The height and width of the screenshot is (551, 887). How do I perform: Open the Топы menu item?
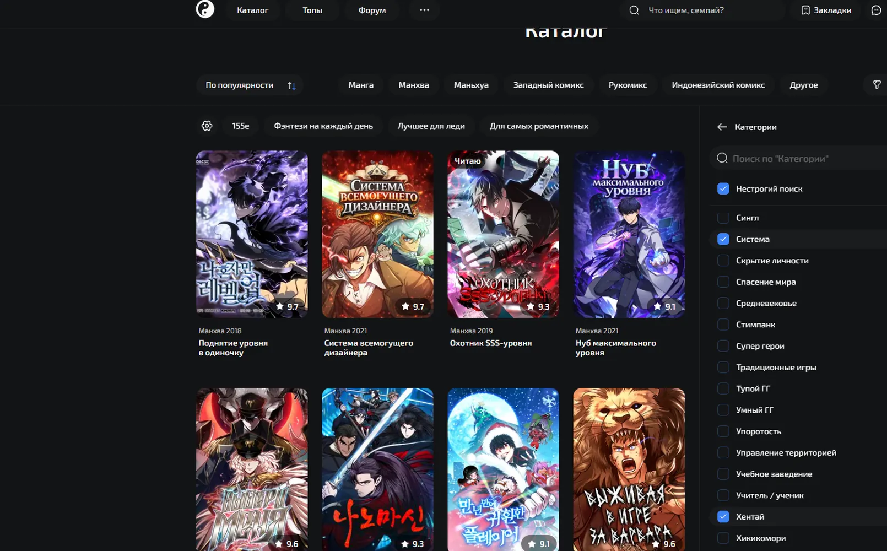(x=312, y=10)
